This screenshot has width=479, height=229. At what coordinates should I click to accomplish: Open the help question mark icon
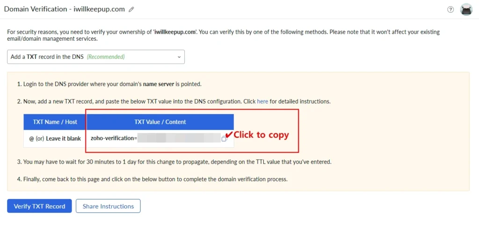[x=450, y=9]
